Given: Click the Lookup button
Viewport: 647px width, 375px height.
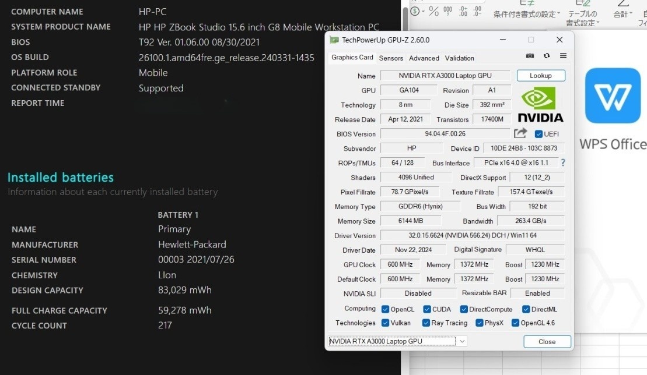Looking at the screenshot, I should tap(541, 76).
